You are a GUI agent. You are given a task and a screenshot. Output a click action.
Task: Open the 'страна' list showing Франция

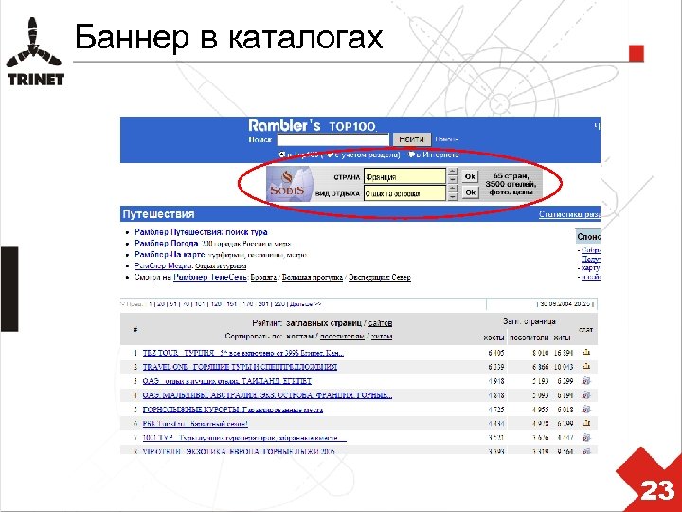pyautogui.click(x=404, y=176)
